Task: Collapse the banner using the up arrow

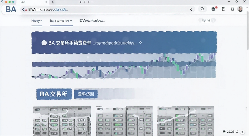Action: [140, 42]
